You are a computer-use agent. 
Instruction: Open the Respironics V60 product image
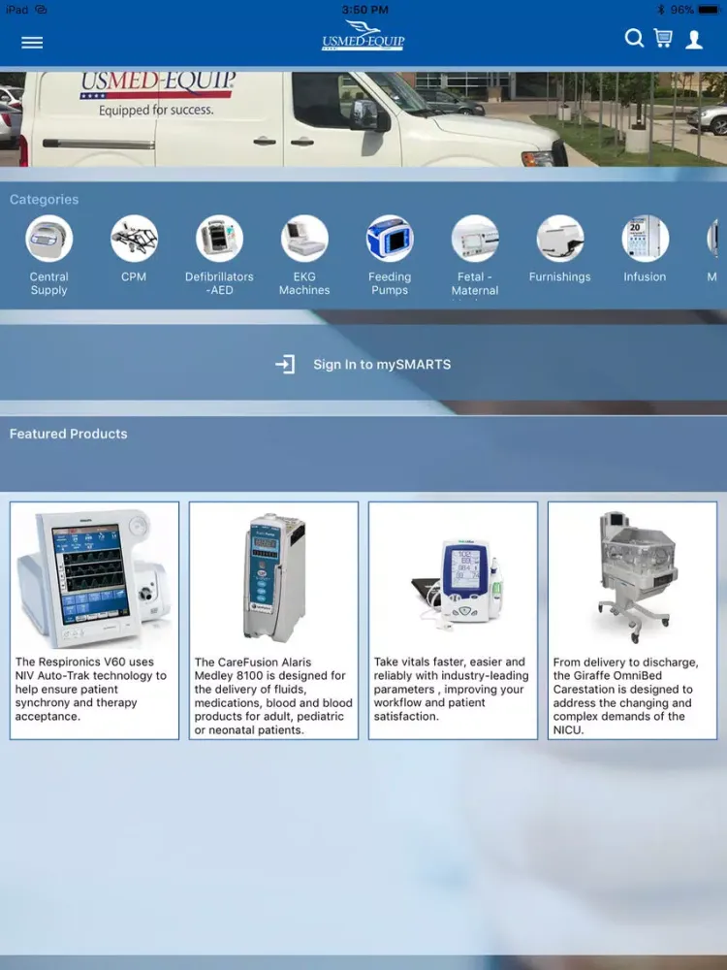[x=94, y=578]
